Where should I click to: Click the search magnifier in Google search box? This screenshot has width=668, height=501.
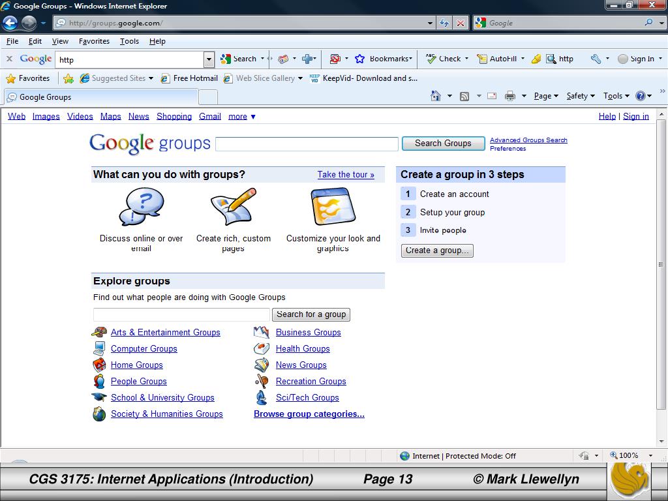pyautogui.click(x=648, y=23)
